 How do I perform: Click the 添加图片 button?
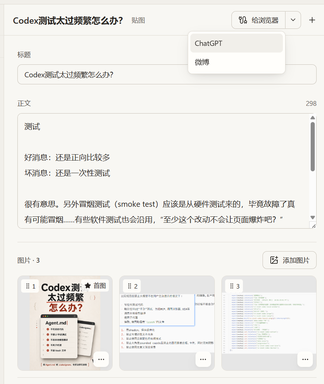[290, 260]
